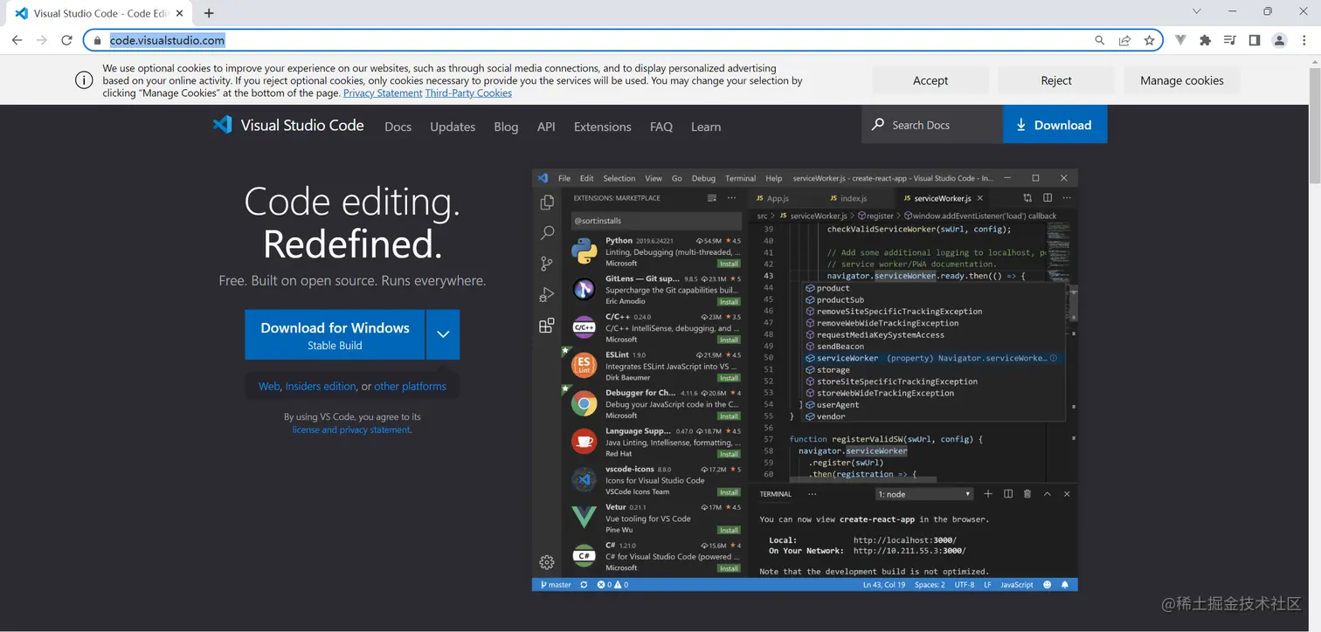View site information via the padlock icon
1321x632 pixels.
point(97,40)
